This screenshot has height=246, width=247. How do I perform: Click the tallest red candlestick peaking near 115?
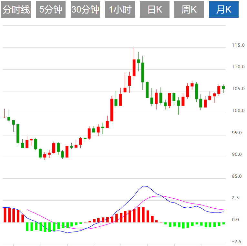(x=134, y=68)
